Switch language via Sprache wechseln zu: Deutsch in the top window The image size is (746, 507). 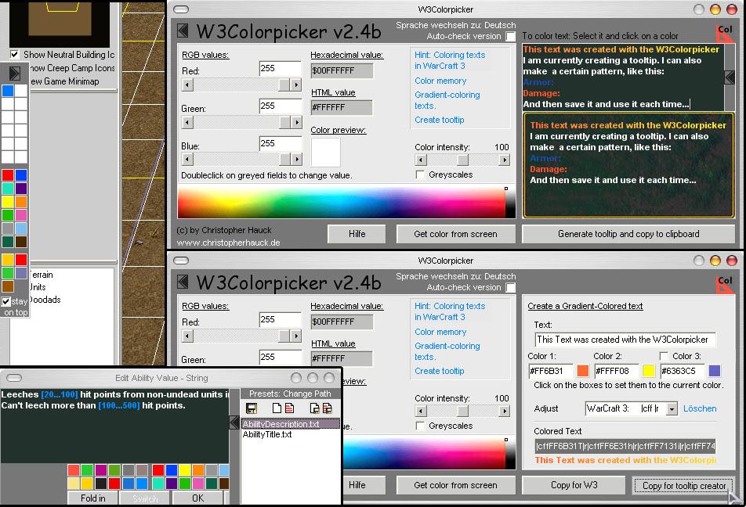tap(455, 25)
